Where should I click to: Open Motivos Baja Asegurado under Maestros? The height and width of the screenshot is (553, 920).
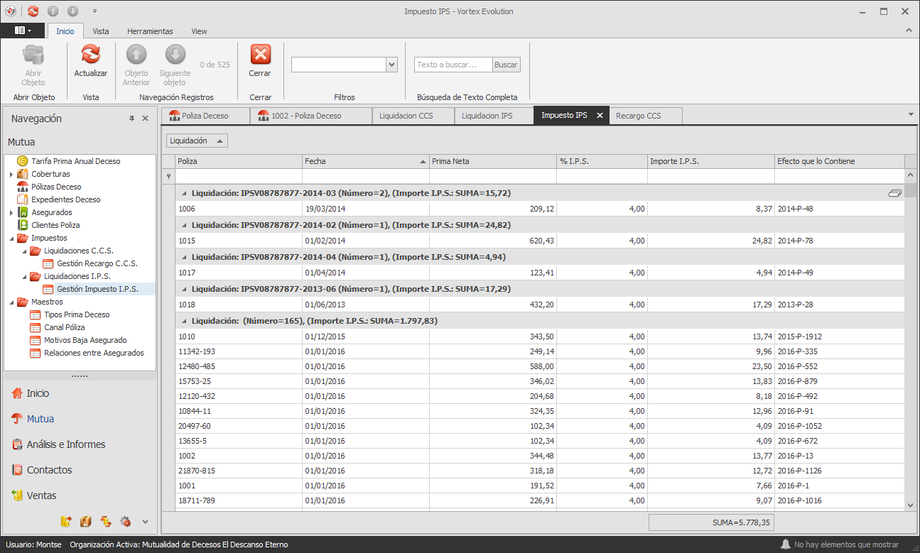coord(85,340)
